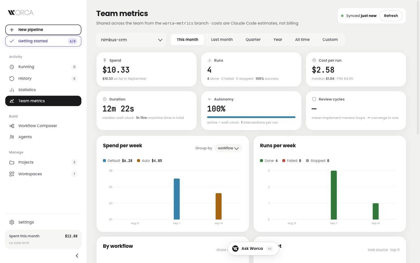Collapse the sidebar with the chevron
This screenshot has height=263, width=420.
point(77,256)
